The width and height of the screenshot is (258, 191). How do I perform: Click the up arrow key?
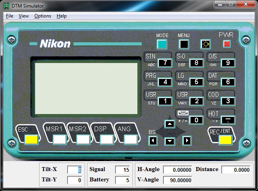pyautogui.click(x=170, y=124)
